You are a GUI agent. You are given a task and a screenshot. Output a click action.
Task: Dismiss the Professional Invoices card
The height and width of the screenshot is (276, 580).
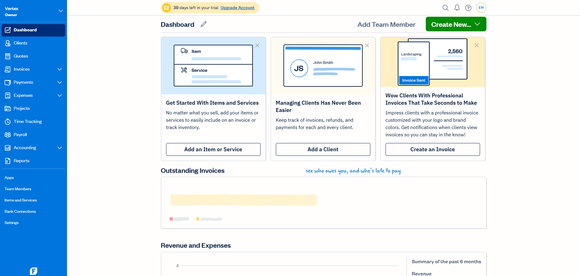(x=477, y=45)
